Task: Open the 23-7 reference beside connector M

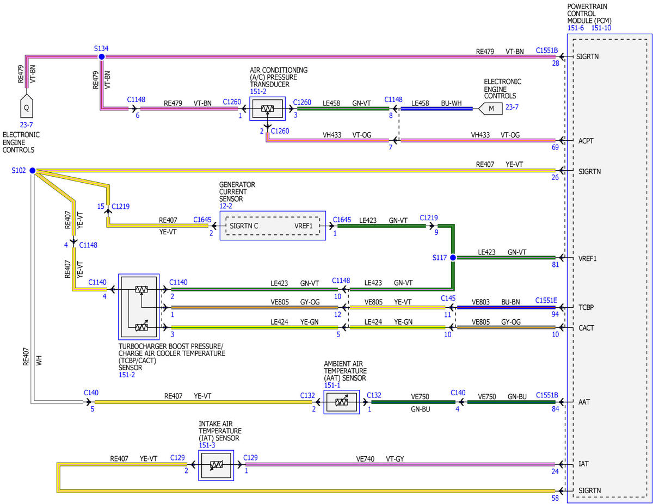Action: pos(512,107)
